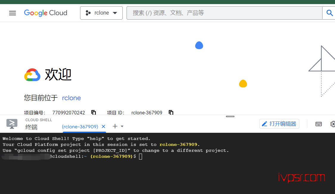The image size is (335, 194).
Task: Click the search magnifier button
Action: 329,13
